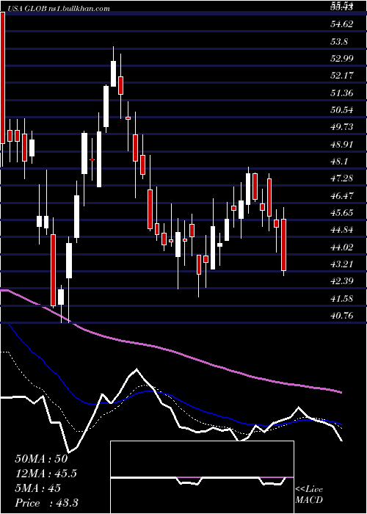Image resolution: width=367 pixels, height=514 pixels.
Task: Click the 12MA : 45.5 legend entry
Action: (47, 474)
